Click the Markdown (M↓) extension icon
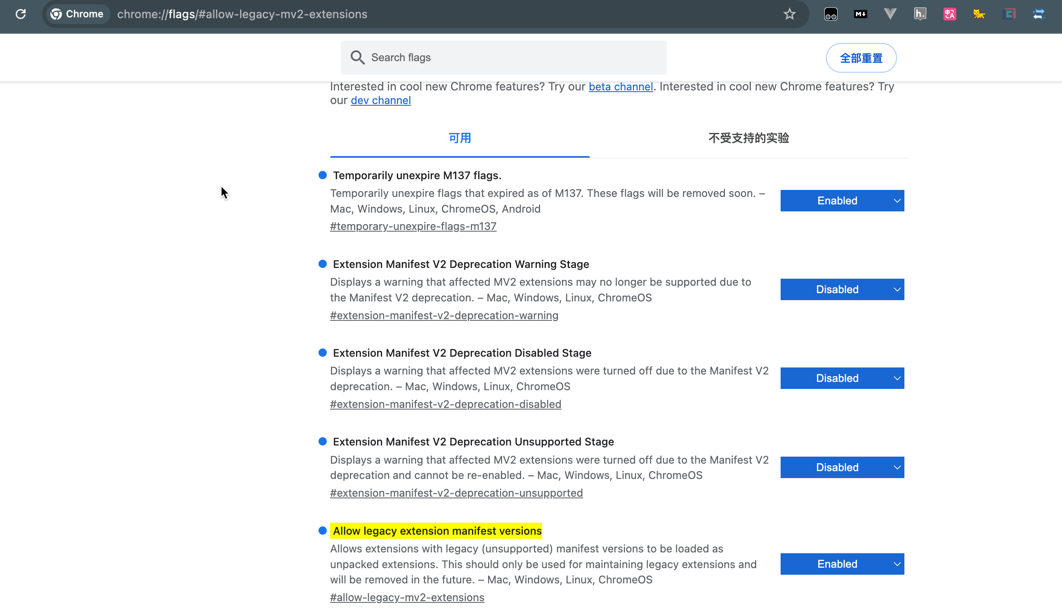This screenshot has width=1062, height=616. click(x=860, y=14)
